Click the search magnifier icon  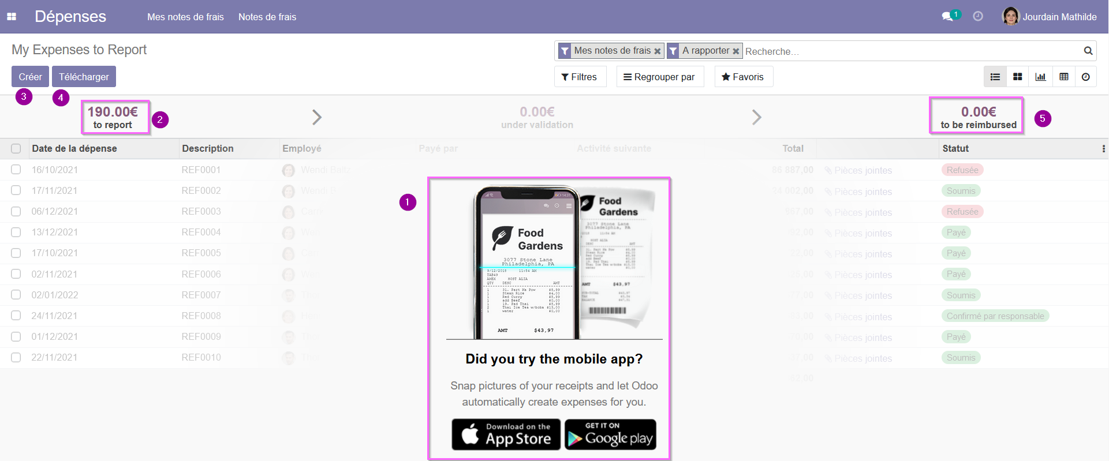coord(1088,51)
